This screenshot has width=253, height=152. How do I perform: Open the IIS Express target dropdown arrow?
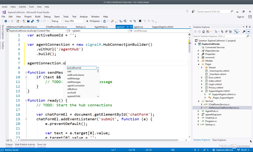coord(101,21)
